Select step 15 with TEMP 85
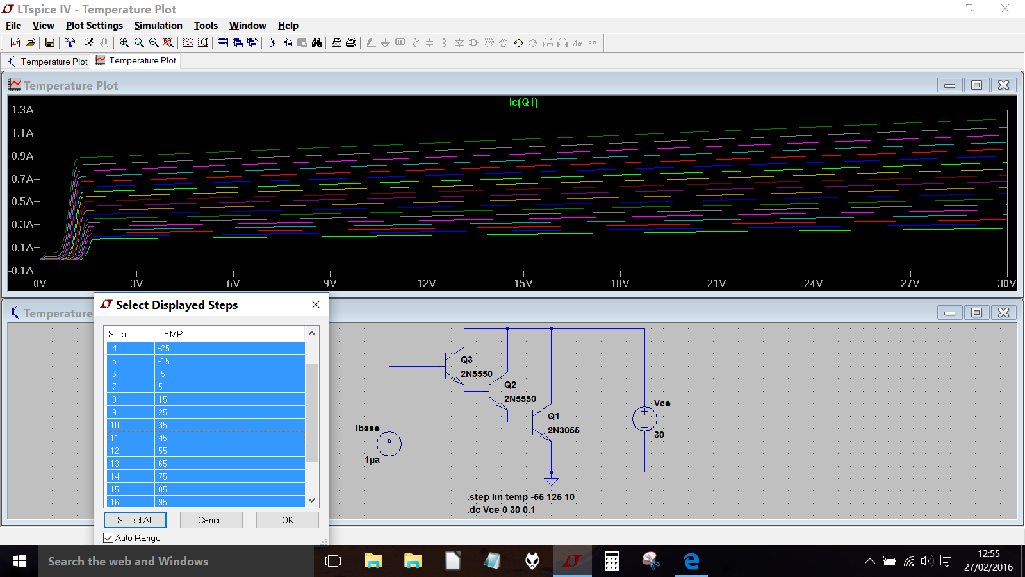The image size is (1025, 577). (206, 489)
